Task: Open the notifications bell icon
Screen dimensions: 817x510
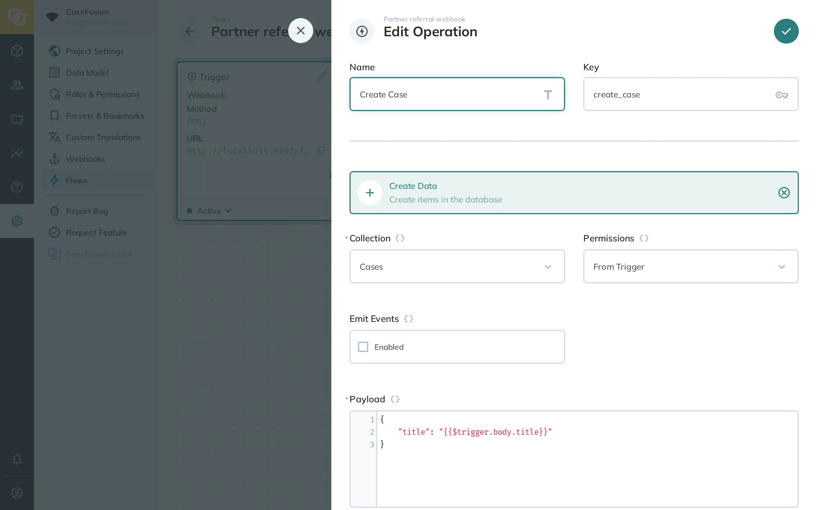Action: click(17, 459)
